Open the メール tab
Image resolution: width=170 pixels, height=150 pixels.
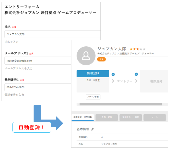(x=154, y=117)
